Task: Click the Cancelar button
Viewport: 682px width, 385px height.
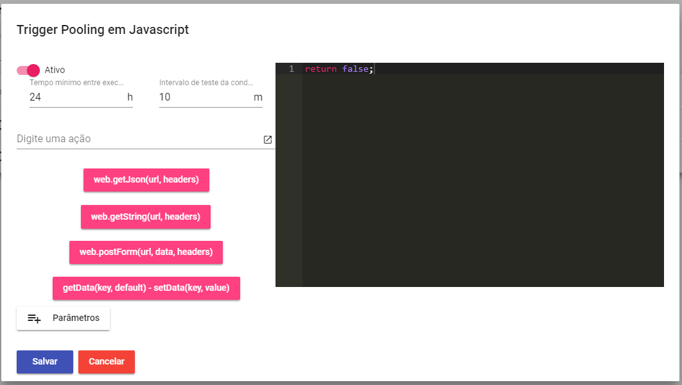Action: click(107, 361)
